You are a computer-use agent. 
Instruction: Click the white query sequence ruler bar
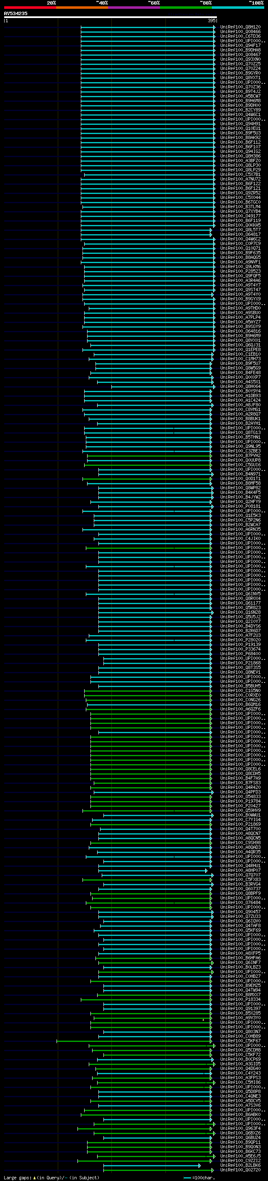point(111,17)
